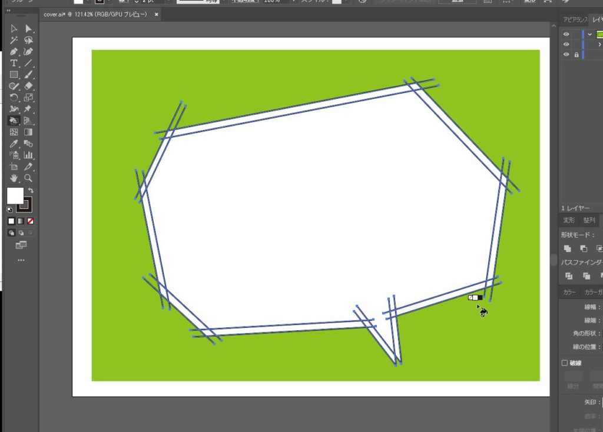This screenshot has height=432, width=603.
Task: Click the Unite shape mode button
Action: [568, 249]
